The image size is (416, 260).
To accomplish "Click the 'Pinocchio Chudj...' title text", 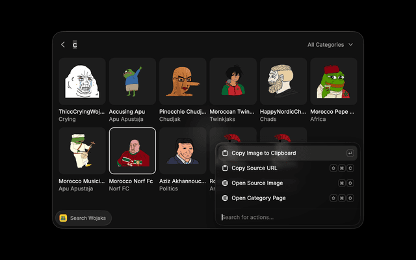I will [x=183, y=112].
